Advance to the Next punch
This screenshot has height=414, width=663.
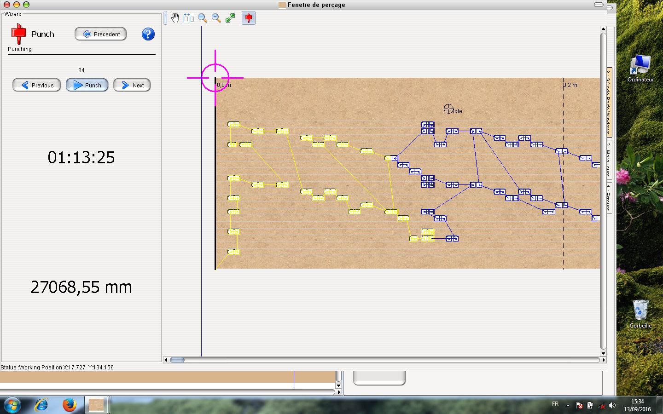[132, 85]
